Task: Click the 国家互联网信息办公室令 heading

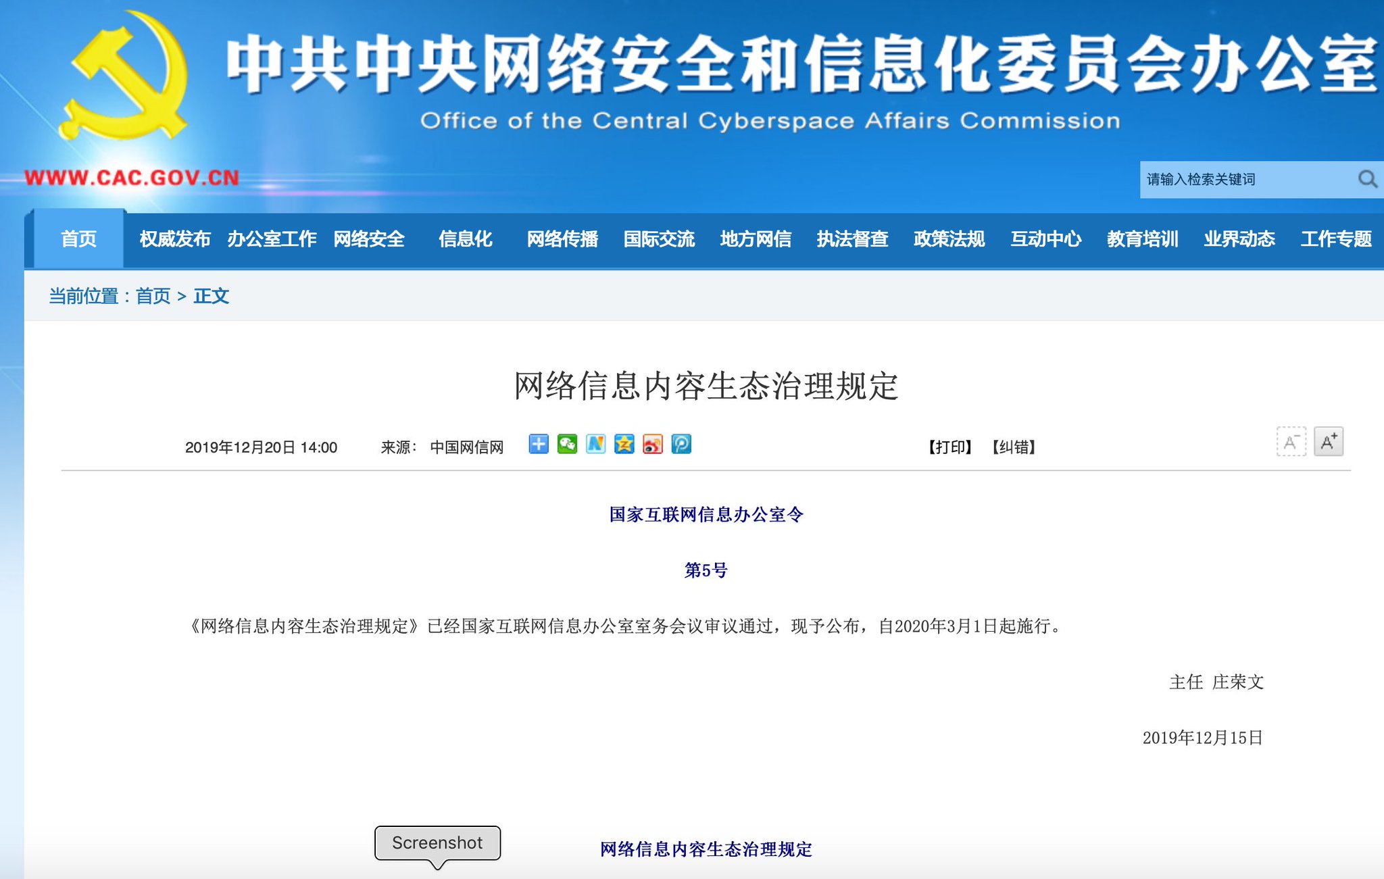Action: pos(706,515)
